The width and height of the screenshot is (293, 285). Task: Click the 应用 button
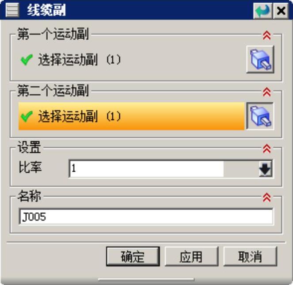191,256
